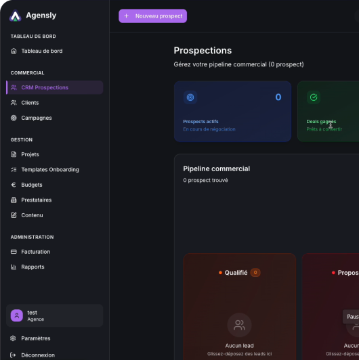Click the CRM Prospections users icon
359x360 pixels.
point(14,87)
